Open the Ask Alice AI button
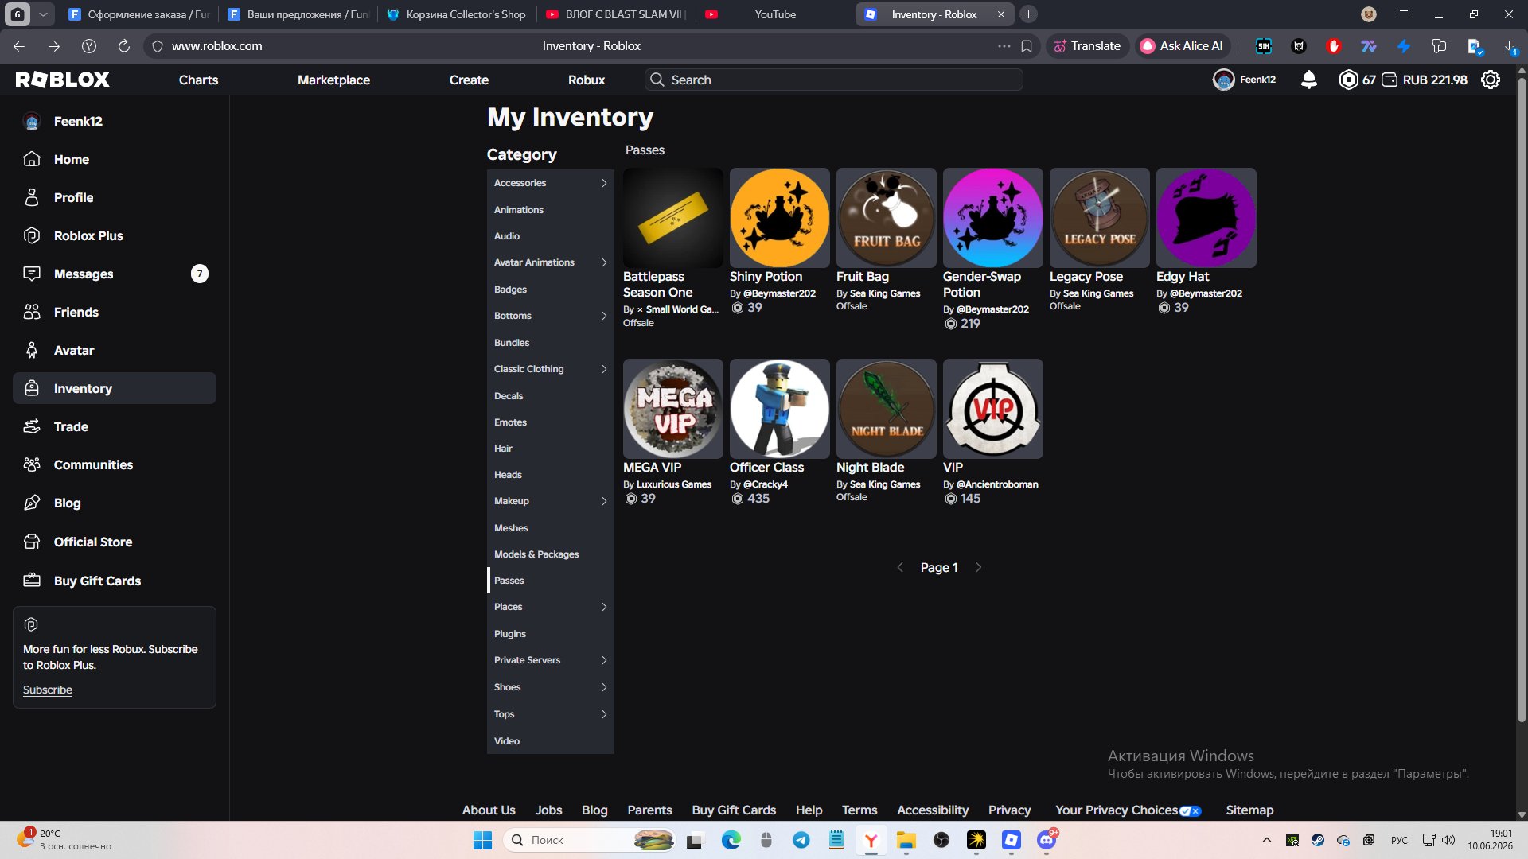Image resolution: width=1528 pixels, height=859 pixels. 1182,46
